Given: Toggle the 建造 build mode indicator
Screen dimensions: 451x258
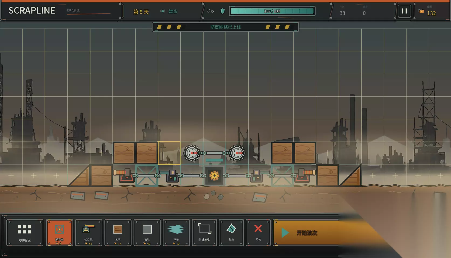Looking at the screenshot, I should tap(169, 11).
